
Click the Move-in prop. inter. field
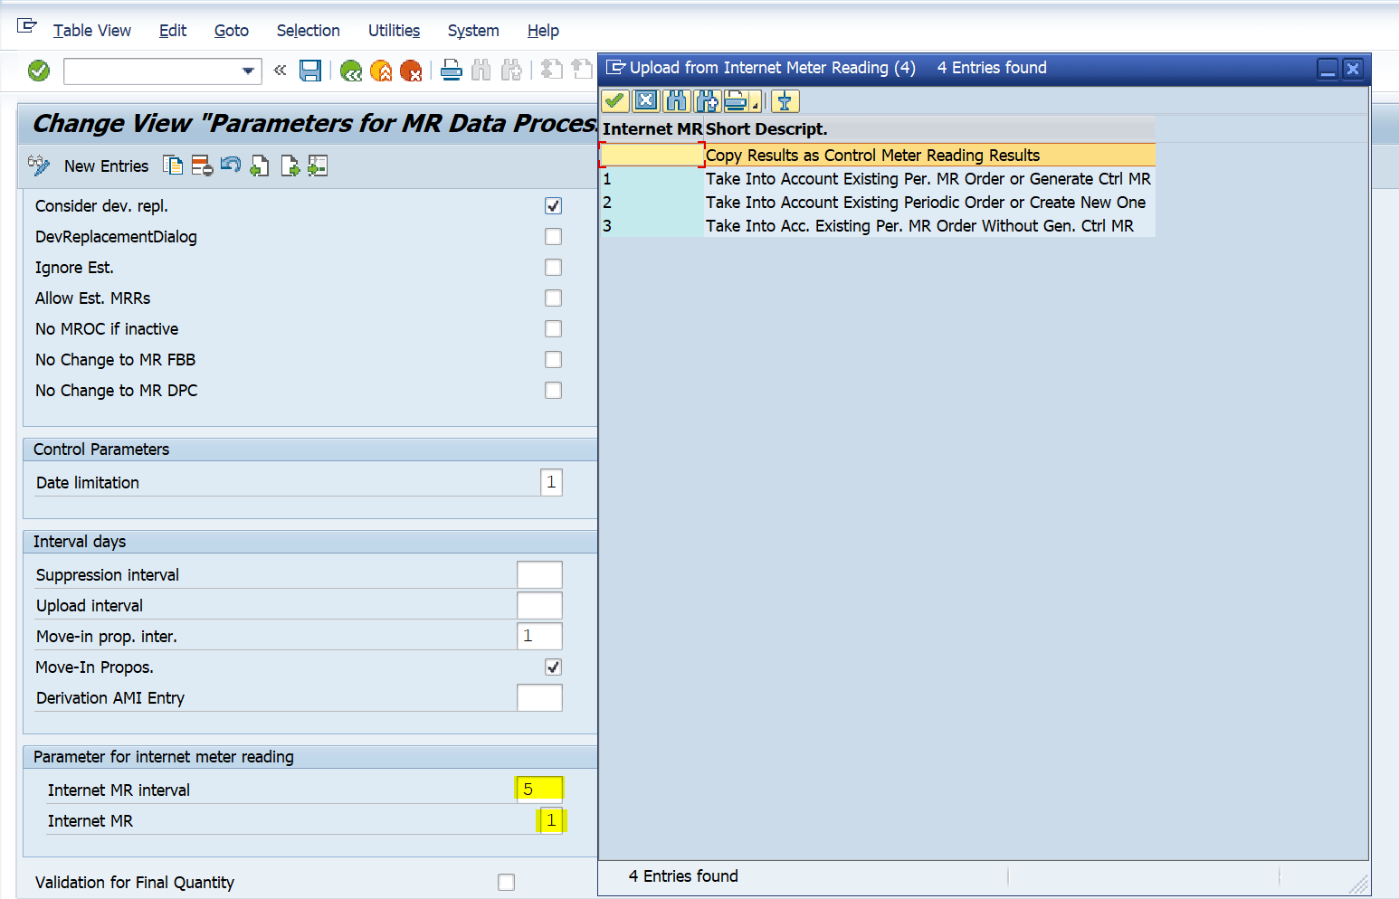pyautogui.click(x=539, y=637)
